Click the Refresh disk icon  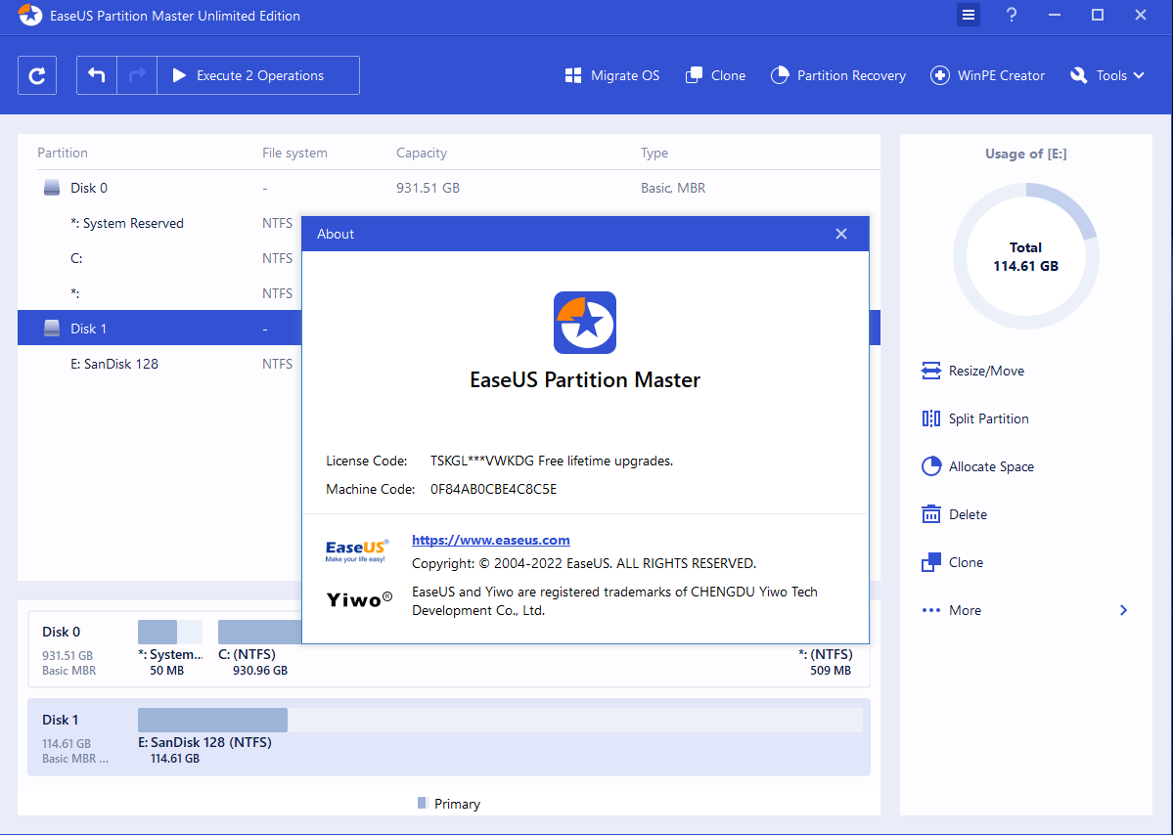point(37,75)
